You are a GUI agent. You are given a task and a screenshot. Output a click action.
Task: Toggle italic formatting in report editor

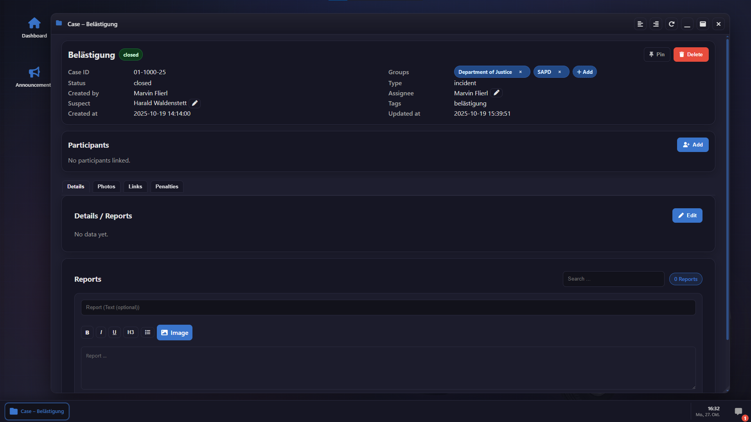tap(101, 333)
